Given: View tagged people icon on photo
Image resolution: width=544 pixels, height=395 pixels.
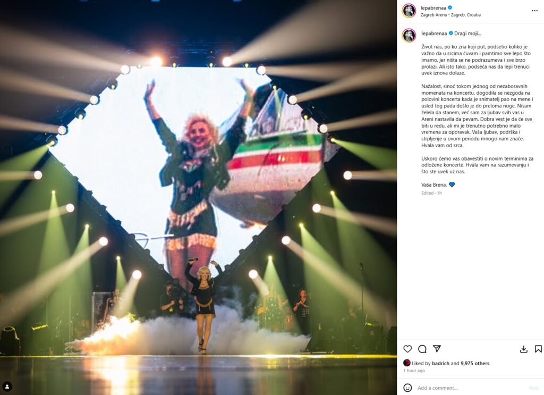Looking at the screenshot, I should pos(7,386).
